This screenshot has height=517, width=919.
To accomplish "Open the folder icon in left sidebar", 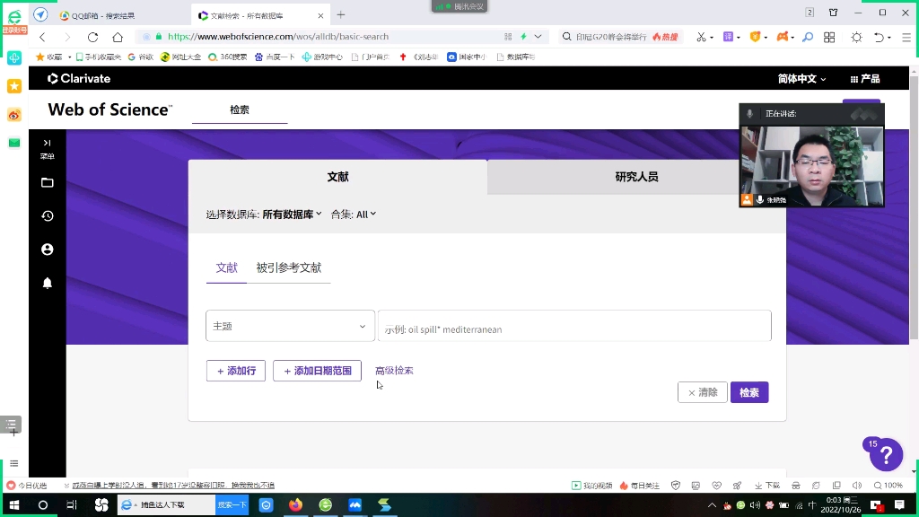I will point(47,182).
